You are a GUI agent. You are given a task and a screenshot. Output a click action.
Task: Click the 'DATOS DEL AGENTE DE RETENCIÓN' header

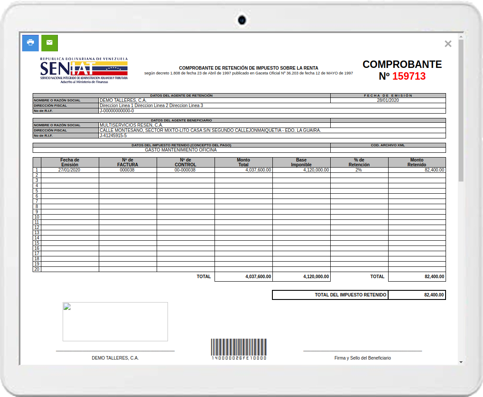(181, 96)
